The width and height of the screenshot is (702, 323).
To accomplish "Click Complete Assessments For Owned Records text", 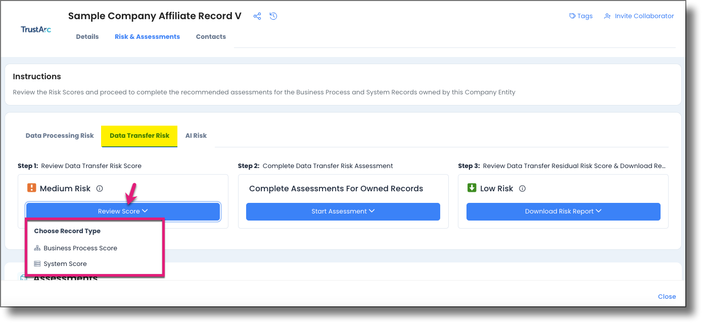I will 336,189.
